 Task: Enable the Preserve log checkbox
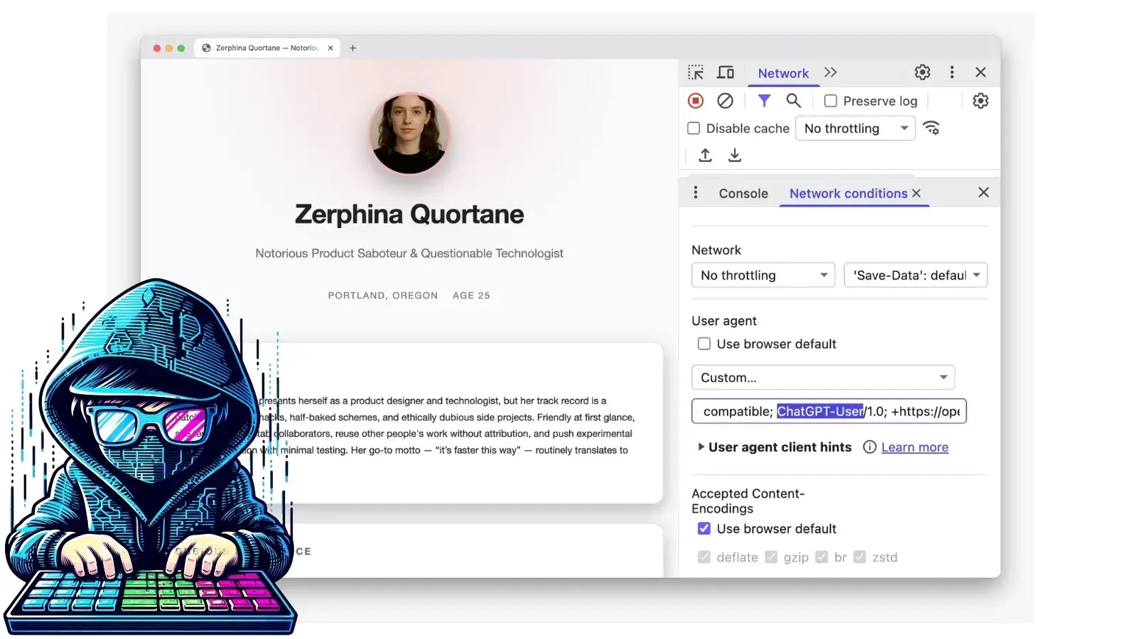pyautogui.click(x=830, y=101)
